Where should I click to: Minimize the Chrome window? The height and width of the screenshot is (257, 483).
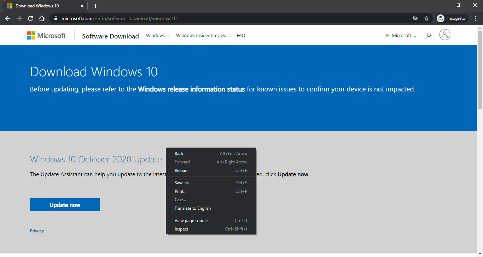[442, 5]
